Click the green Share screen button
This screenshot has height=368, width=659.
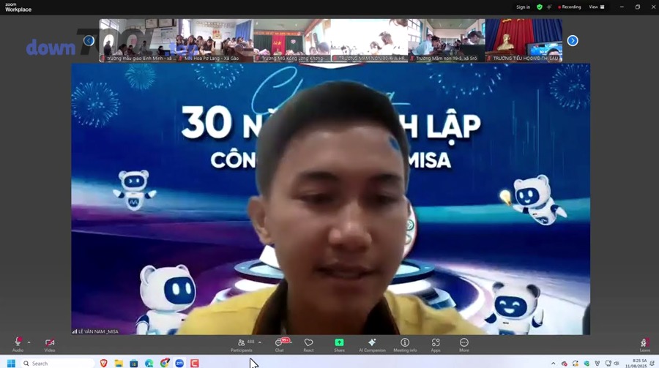pyautogui.click(x=339, y=345)
